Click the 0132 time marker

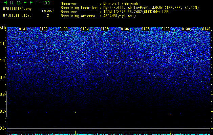[43, 29]
